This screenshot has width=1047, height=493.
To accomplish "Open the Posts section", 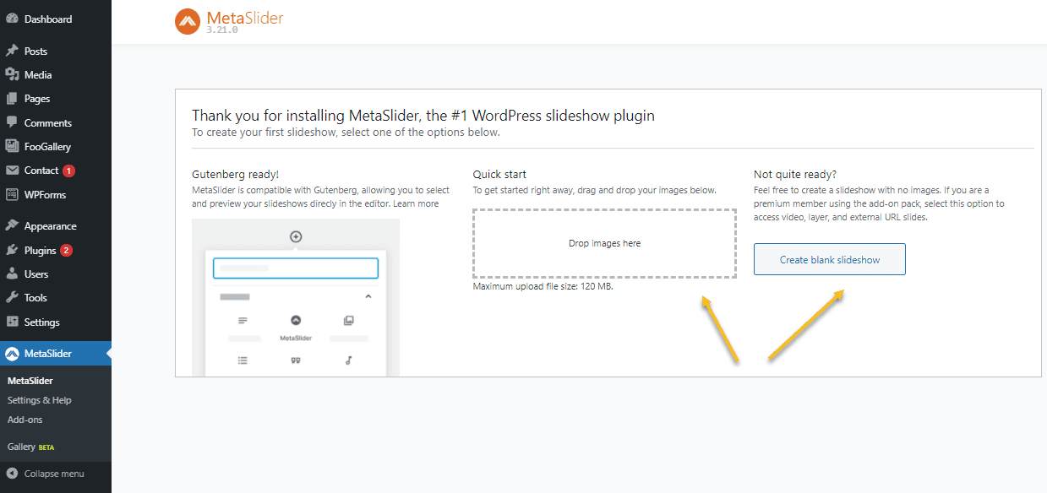I will tap(35, 50).
